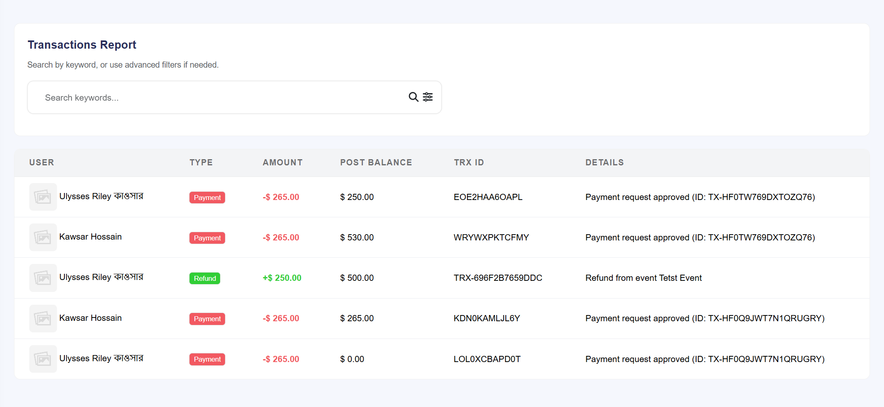The image size is (884, 407).
Task: Open the AMOUNT column header
Action: (x=282, y=162)
